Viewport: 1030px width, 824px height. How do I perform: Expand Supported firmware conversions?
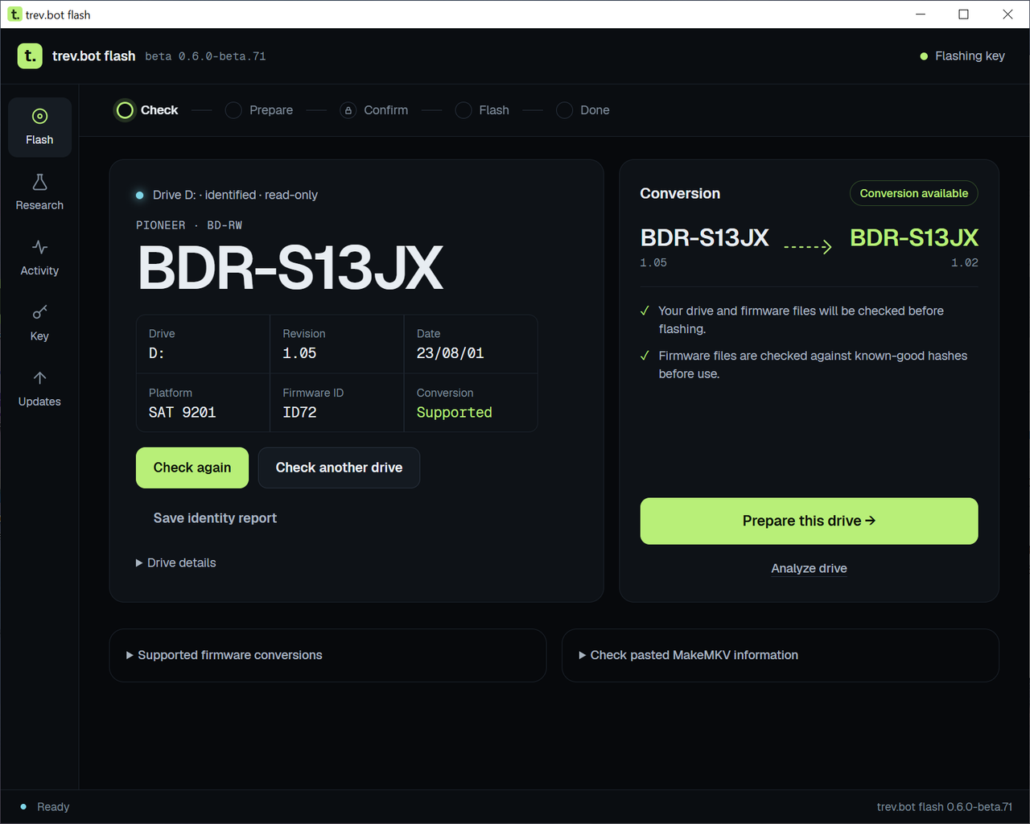pyautogui.click(x=225, y=655)
